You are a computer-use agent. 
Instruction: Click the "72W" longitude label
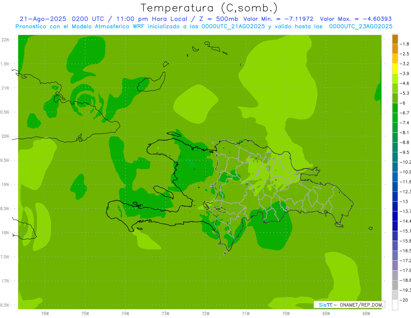[206, 313]
